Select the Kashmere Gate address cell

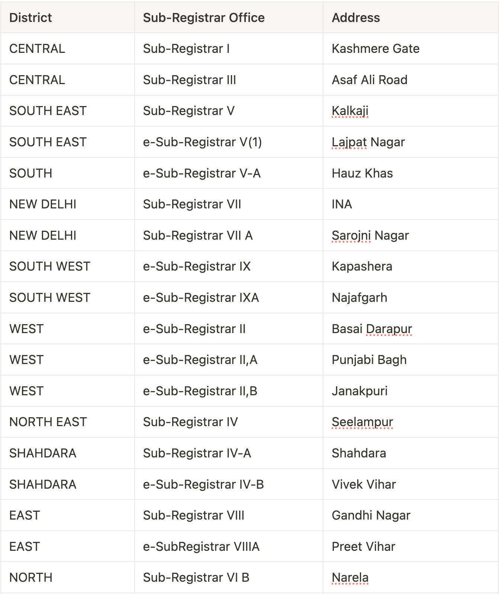pyautogui.click(x=376, y=49)
